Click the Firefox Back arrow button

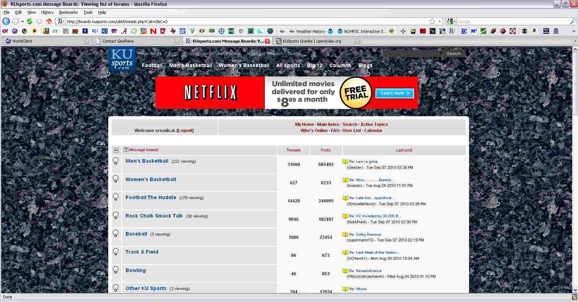click(x=6, y=21)
